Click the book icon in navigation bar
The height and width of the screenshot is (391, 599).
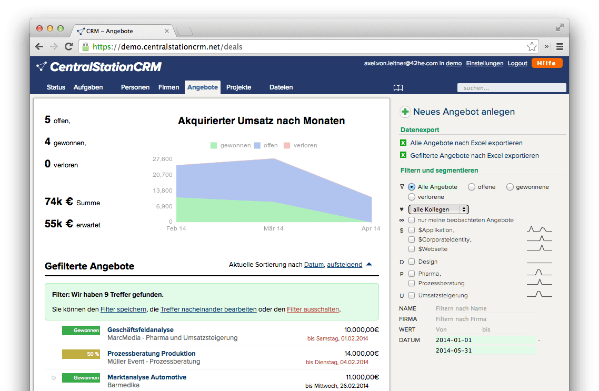tap(398, 88)
